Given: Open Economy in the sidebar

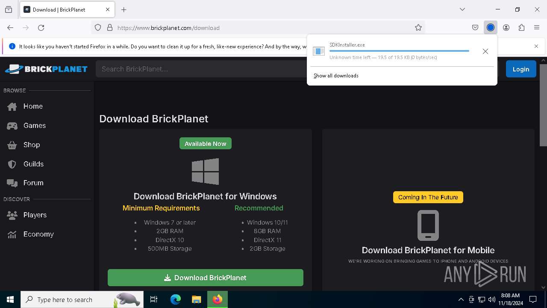Looking at the screenshot, I should [x=38, y=234].
